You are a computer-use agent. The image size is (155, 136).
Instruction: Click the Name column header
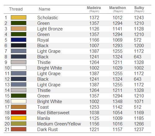45,9
